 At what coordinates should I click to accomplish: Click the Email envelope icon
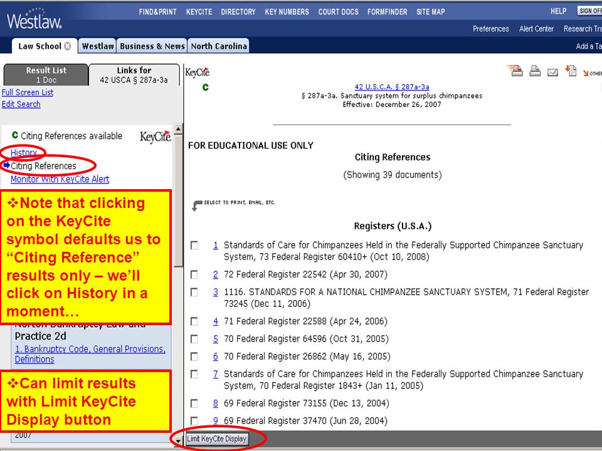tap(552, 72)
